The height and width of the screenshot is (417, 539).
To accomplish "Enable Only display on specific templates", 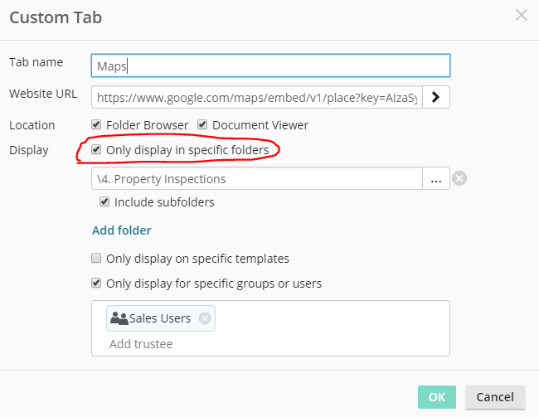I will pyautogui.click(x=96, y=259).
